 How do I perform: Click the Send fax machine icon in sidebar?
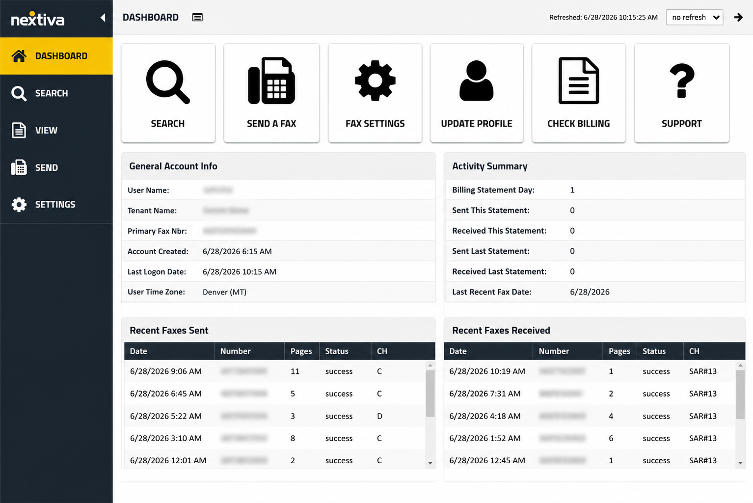[x=19, y=167]
